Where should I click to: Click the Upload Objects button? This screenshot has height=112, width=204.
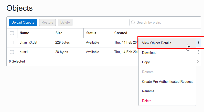[x=23, y=23]
